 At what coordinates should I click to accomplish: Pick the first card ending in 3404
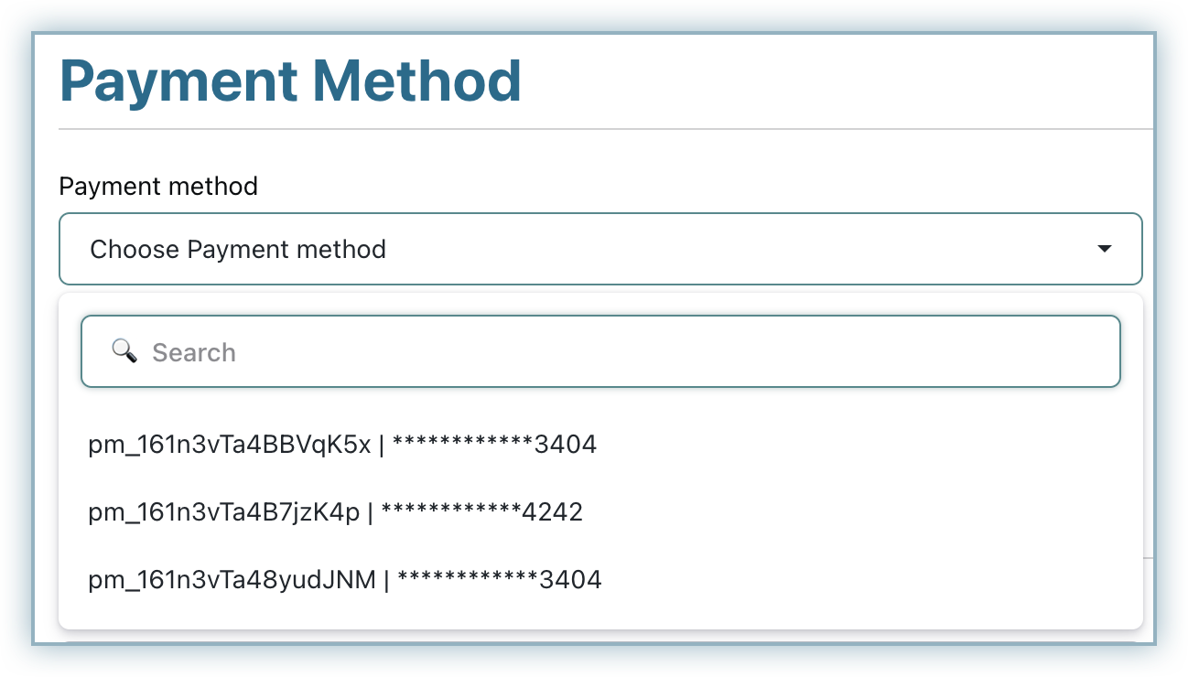pos(342,445)
